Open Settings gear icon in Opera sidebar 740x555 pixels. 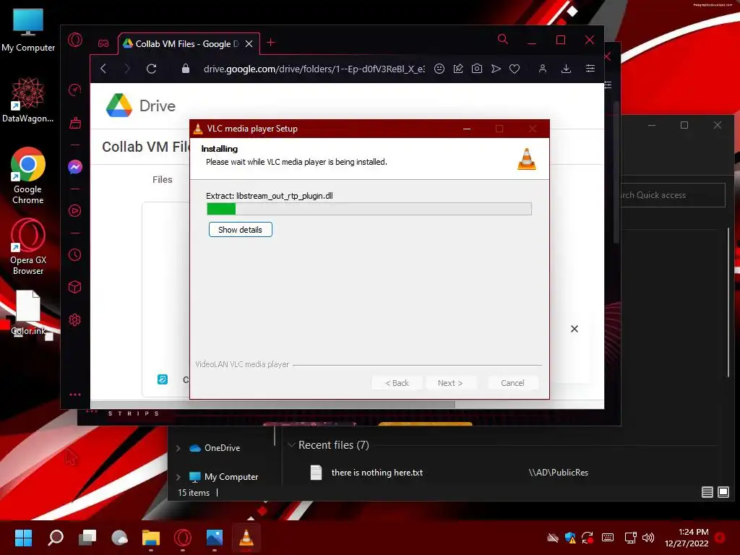[x=75, y=320]
